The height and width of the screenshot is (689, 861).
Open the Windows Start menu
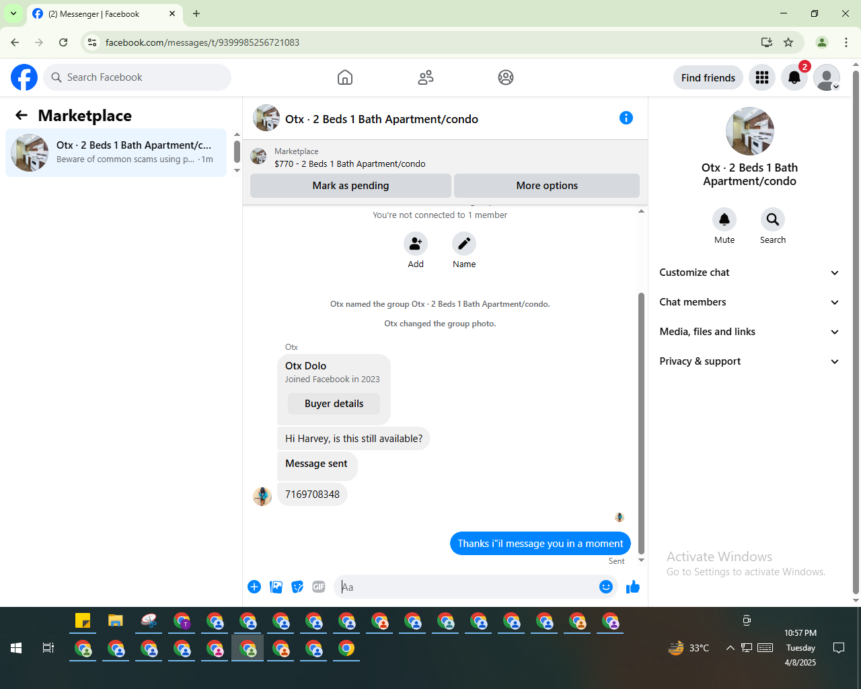[16, 648]
